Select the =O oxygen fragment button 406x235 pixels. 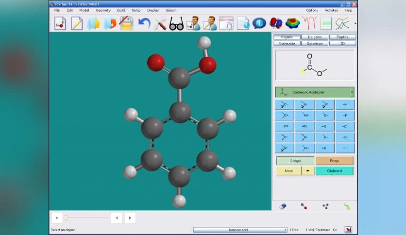click(x=324, y=127)
